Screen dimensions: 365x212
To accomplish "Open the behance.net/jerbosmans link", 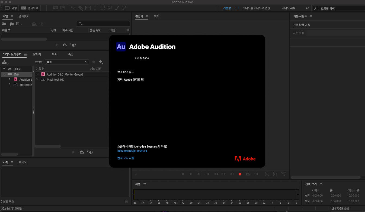I will tap(132, 151).
